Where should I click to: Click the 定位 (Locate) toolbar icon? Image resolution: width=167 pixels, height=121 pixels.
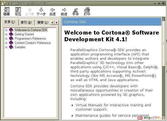click(18, 10)
